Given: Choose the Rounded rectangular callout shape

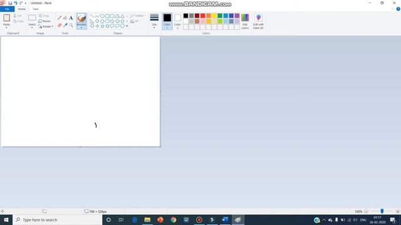Looking at the screenshot, I should pos(112,26).
